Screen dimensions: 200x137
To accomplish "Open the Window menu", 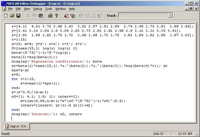I will 61,9.
